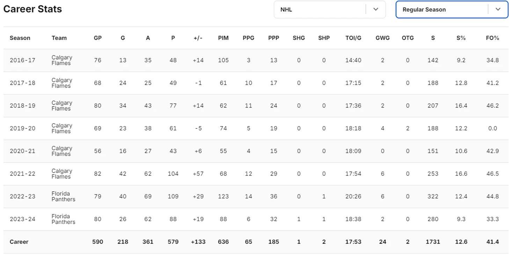Click the chevron arrow beside NHL
The image size is (510, 255).
(x=376, y=9)
